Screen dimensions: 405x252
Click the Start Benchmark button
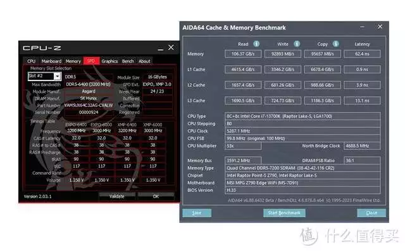[284, 213]
